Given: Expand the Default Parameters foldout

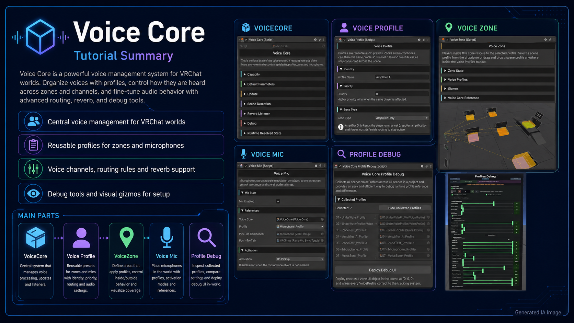Looking at the screenshot, I should coord(283,84).
